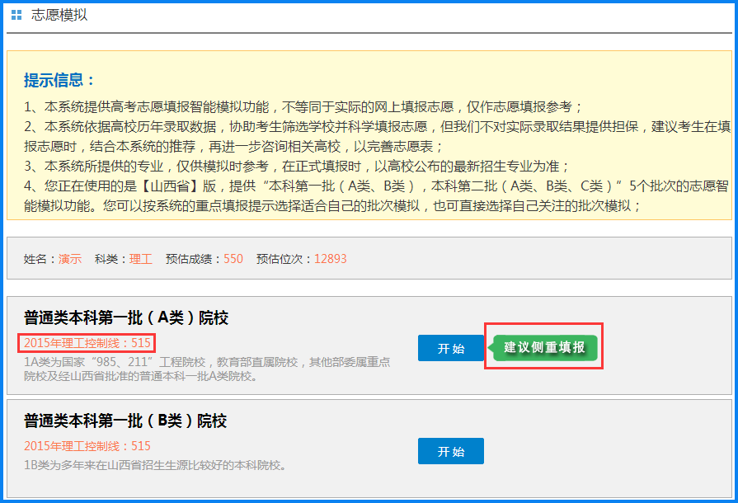Click the grid icon beside 志愿模拟
The image size is (738, 503).
click(16, 15)
